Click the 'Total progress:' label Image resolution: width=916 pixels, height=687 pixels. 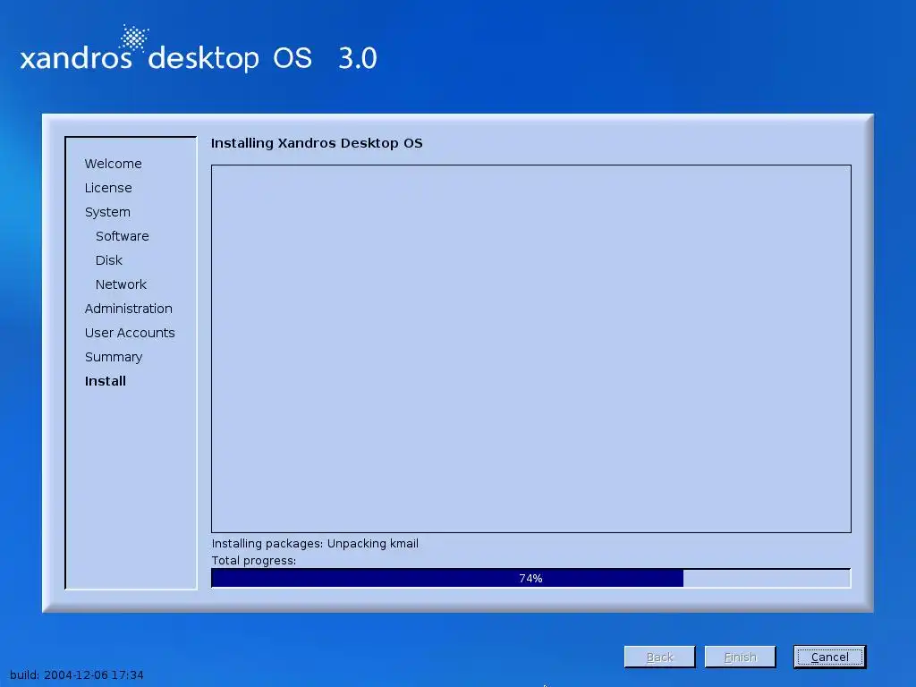pos(253,560)
